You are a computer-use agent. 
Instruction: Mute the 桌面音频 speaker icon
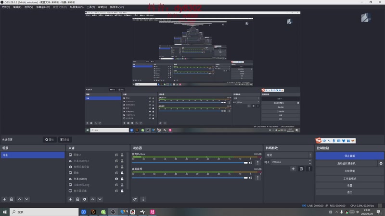(x=250, y=178)
